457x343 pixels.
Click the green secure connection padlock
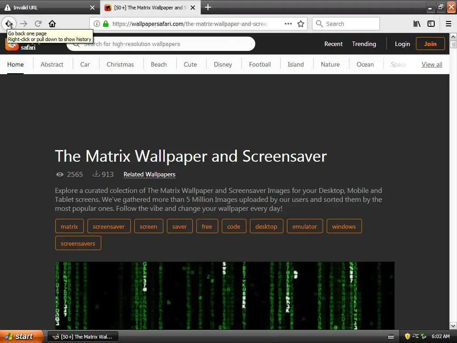click(x=106, y=24)
